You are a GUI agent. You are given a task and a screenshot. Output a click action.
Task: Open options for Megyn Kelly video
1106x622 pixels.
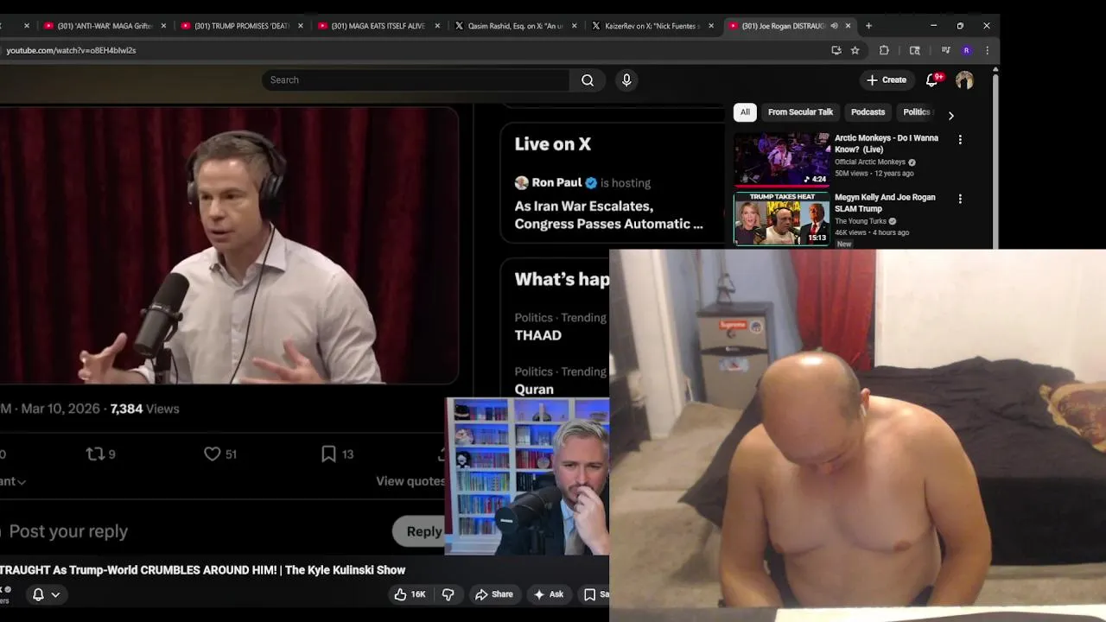960,199
